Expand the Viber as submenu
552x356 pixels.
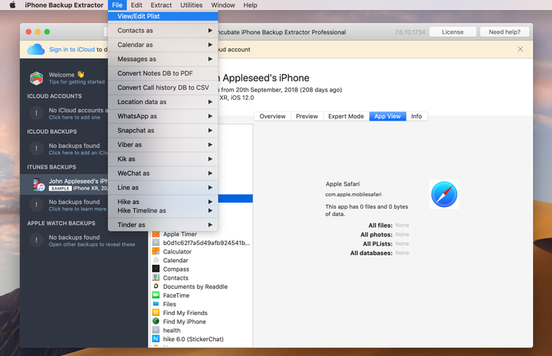[x=163, y=145]
